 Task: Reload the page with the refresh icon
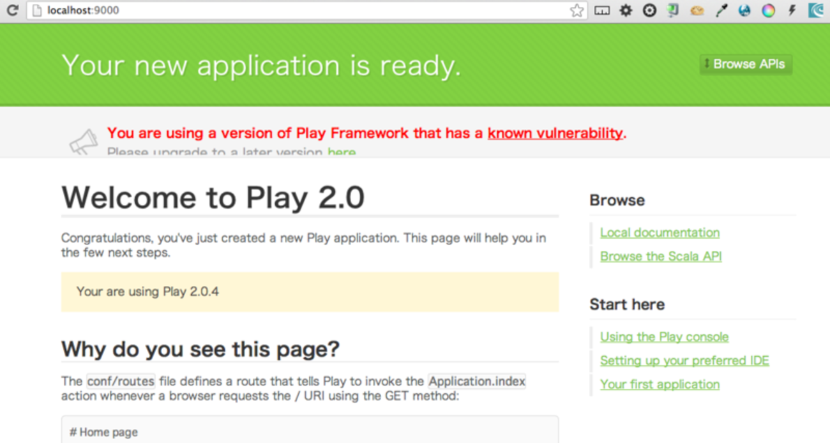click(12, 10)
